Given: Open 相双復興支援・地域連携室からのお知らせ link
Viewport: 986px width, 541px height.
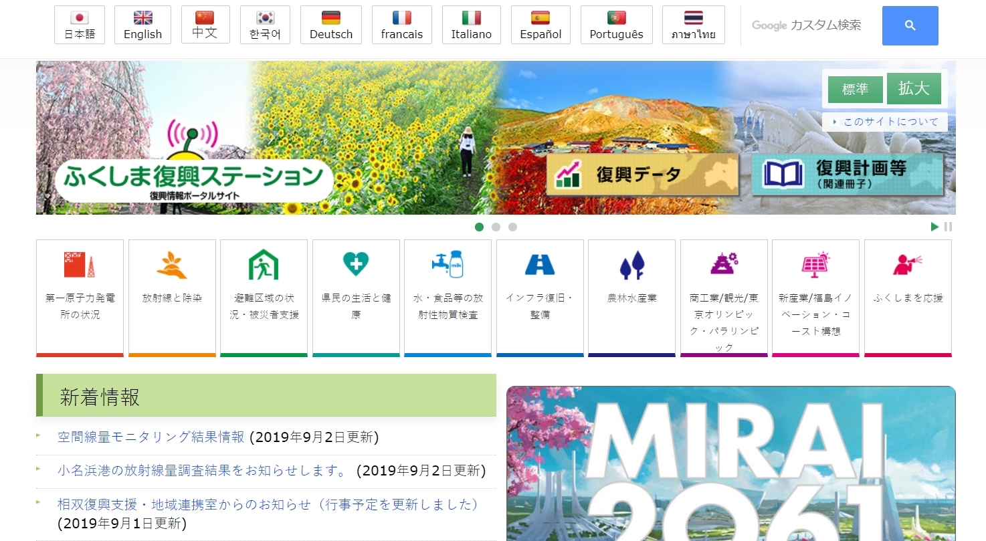Looking at the screenshot, I should coord(268,504).
